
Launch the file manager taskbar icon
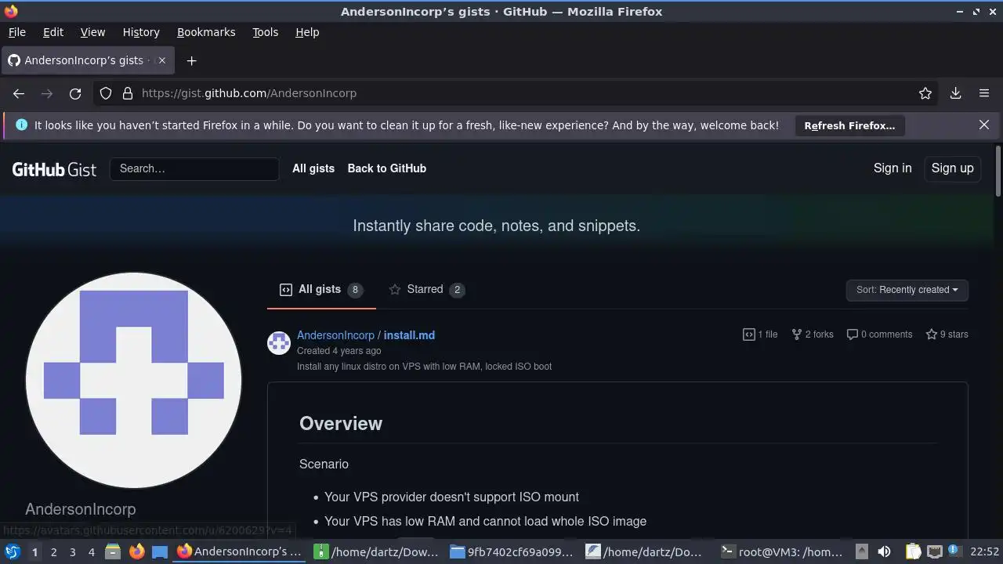[x=113, y=552]
